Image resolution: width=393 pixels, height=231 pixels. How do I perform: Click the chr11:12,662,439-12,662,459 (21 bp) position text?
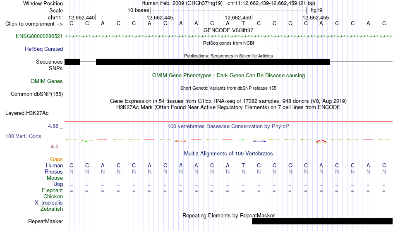coord(271,3)
